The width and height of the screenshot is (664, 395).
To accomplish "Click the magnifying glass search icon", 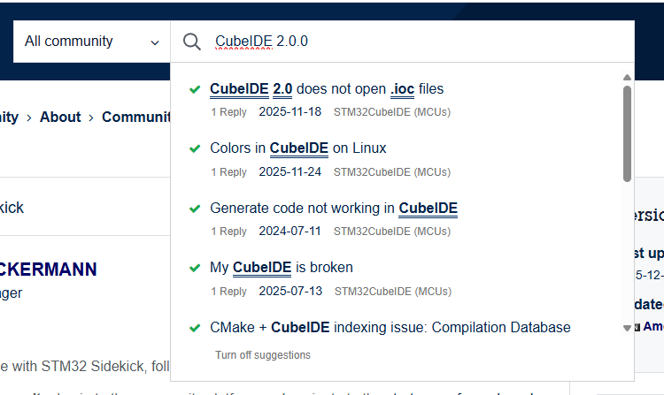I will (x=192, y=42).
